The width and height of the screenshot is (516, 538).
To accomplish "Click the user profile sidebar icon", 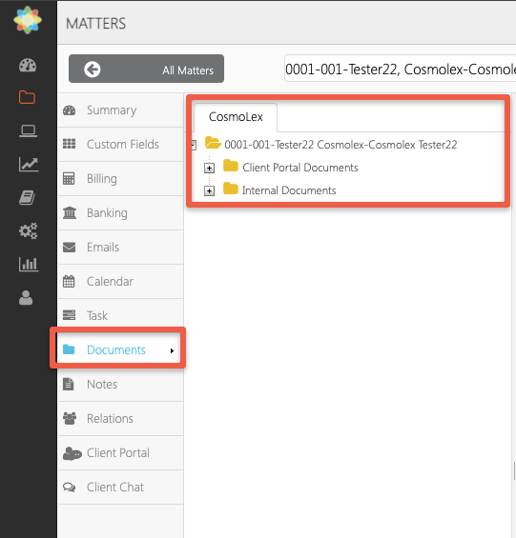I will pyautogui.click(x=26, y=298).
